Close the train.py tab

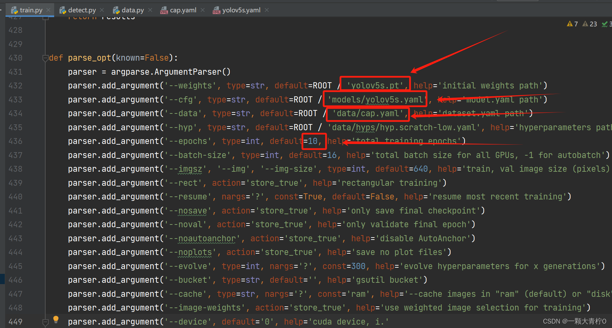(x=48, y=10)
